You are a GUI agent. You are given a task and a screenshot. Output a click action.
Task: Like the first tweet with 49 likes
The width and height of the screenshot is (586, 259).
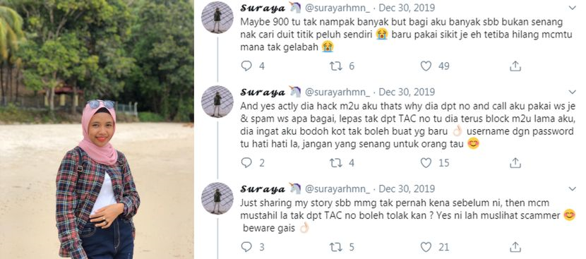pos(426,66)
